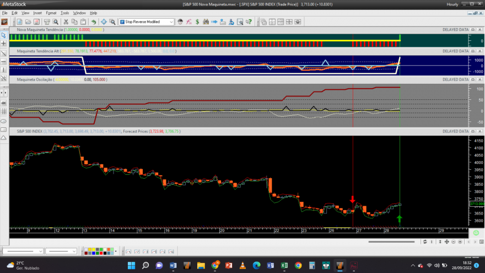Expand the color palette dropdown arrow
The height and width of the screenshot is (273, 485).
pos(116,251)
